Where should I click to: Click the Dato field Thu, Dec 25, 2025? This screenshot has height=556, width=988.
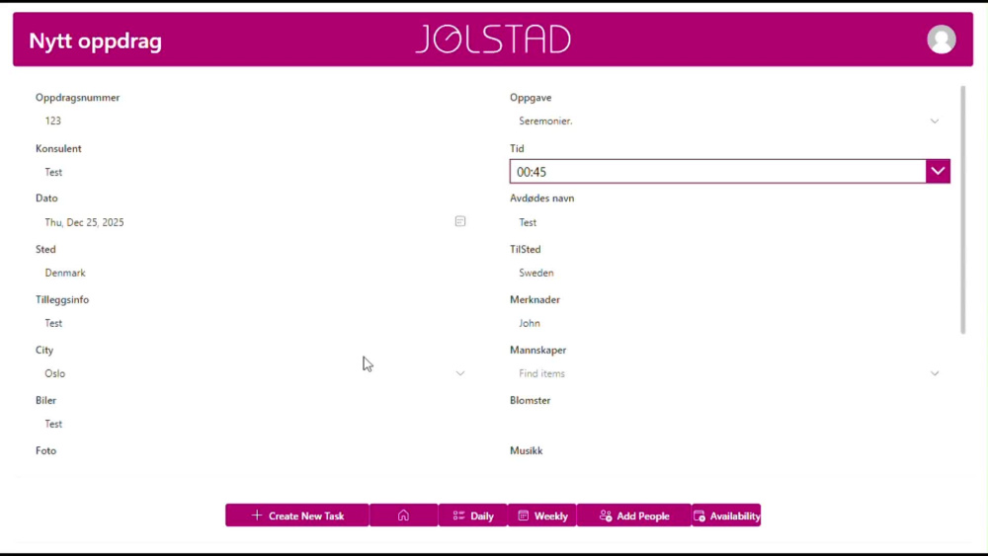click(x=255, y=222)
